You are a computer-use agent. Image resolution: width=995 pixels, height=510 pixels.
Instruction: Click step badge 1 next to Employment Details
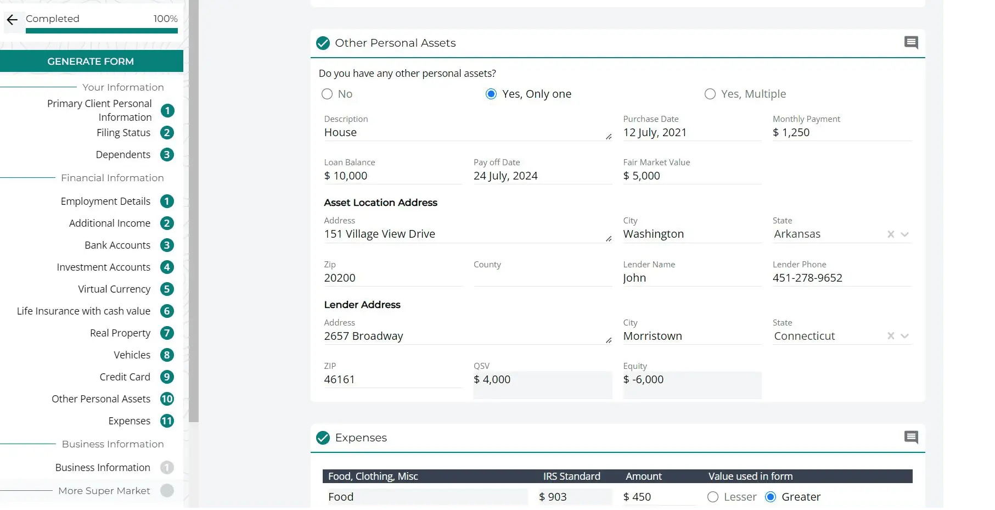coord(167,201)
